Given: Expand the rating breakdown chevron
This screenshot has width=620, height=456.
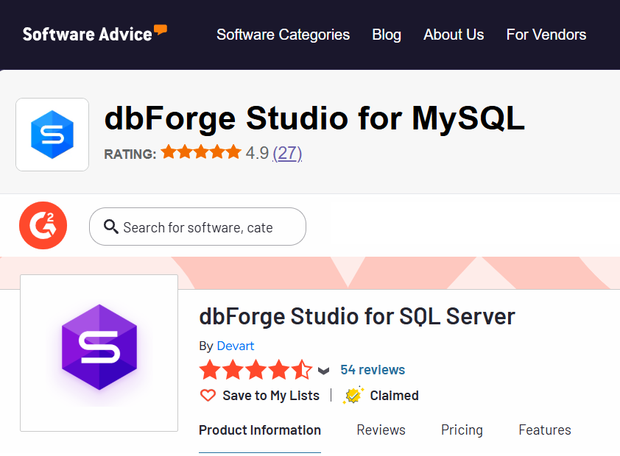Looking at the screenshot, I should point(323,371).
